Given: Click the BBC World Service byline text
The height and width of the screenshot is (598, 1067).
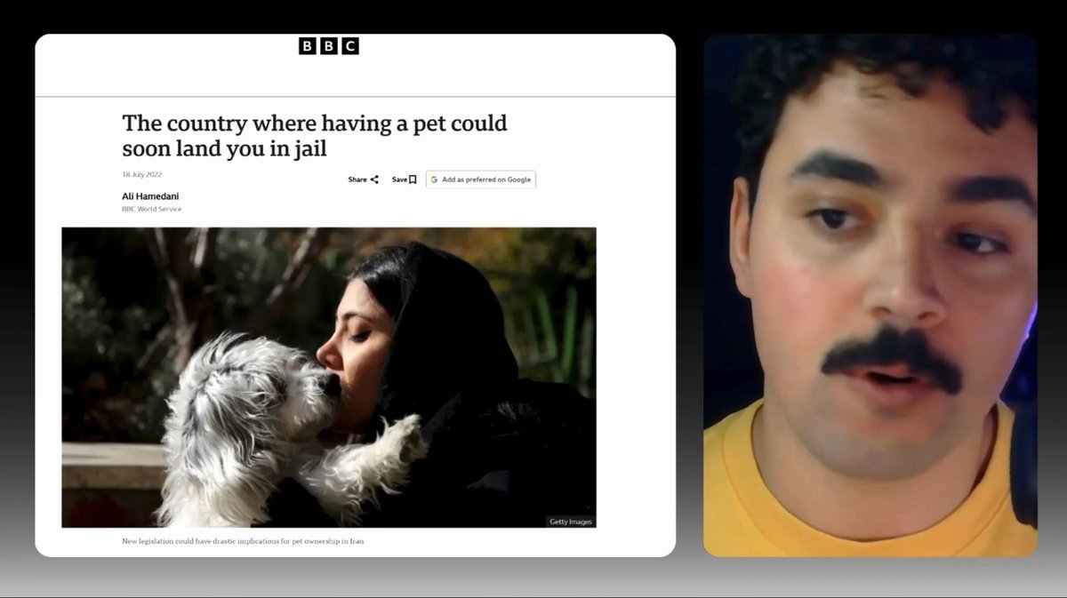Looking at the screenshot, I should pos(151,209).
